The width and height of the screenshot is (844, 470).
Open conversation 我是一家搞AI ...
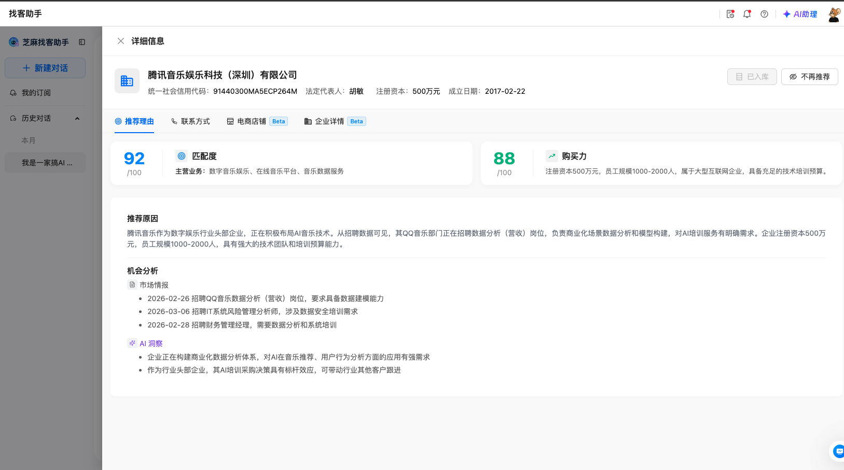pyautogui.click(x=45, y=163)
